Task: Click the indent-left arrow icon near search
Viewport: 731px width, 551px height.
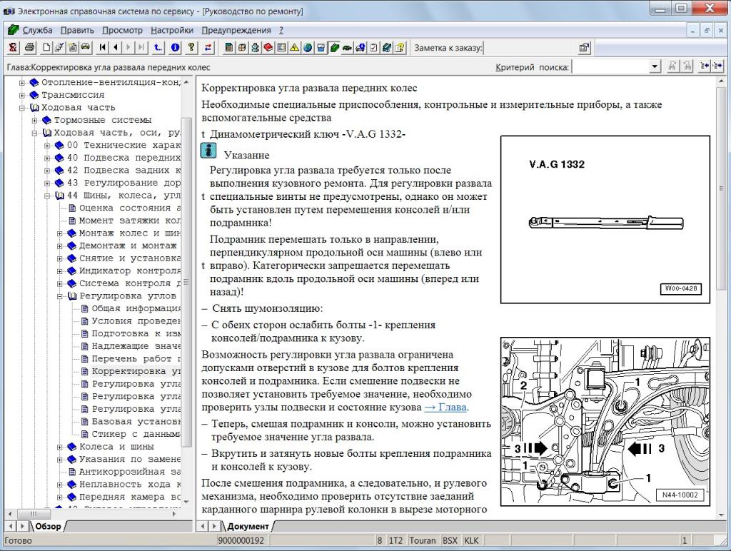Action: (x=705, y=66)
